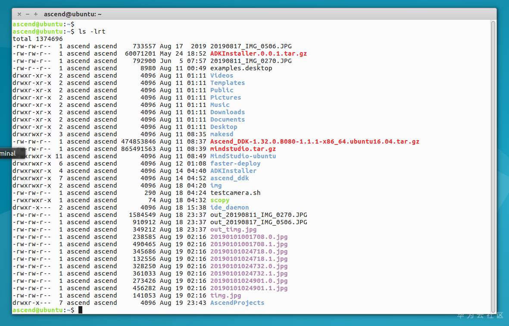This screenshot has width=509, height=326.
Task: Click the Desktop directory name
Action: (224, 127)
